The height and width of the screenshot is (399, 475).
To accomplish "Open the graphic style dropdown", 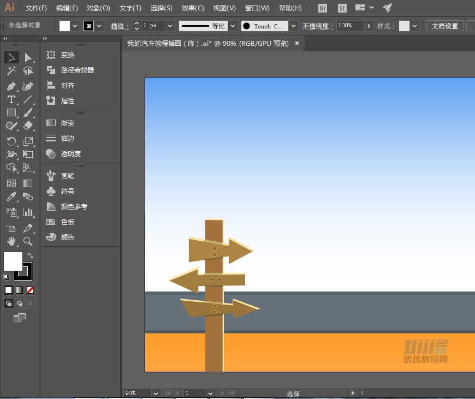I will (x=414, y=26).
